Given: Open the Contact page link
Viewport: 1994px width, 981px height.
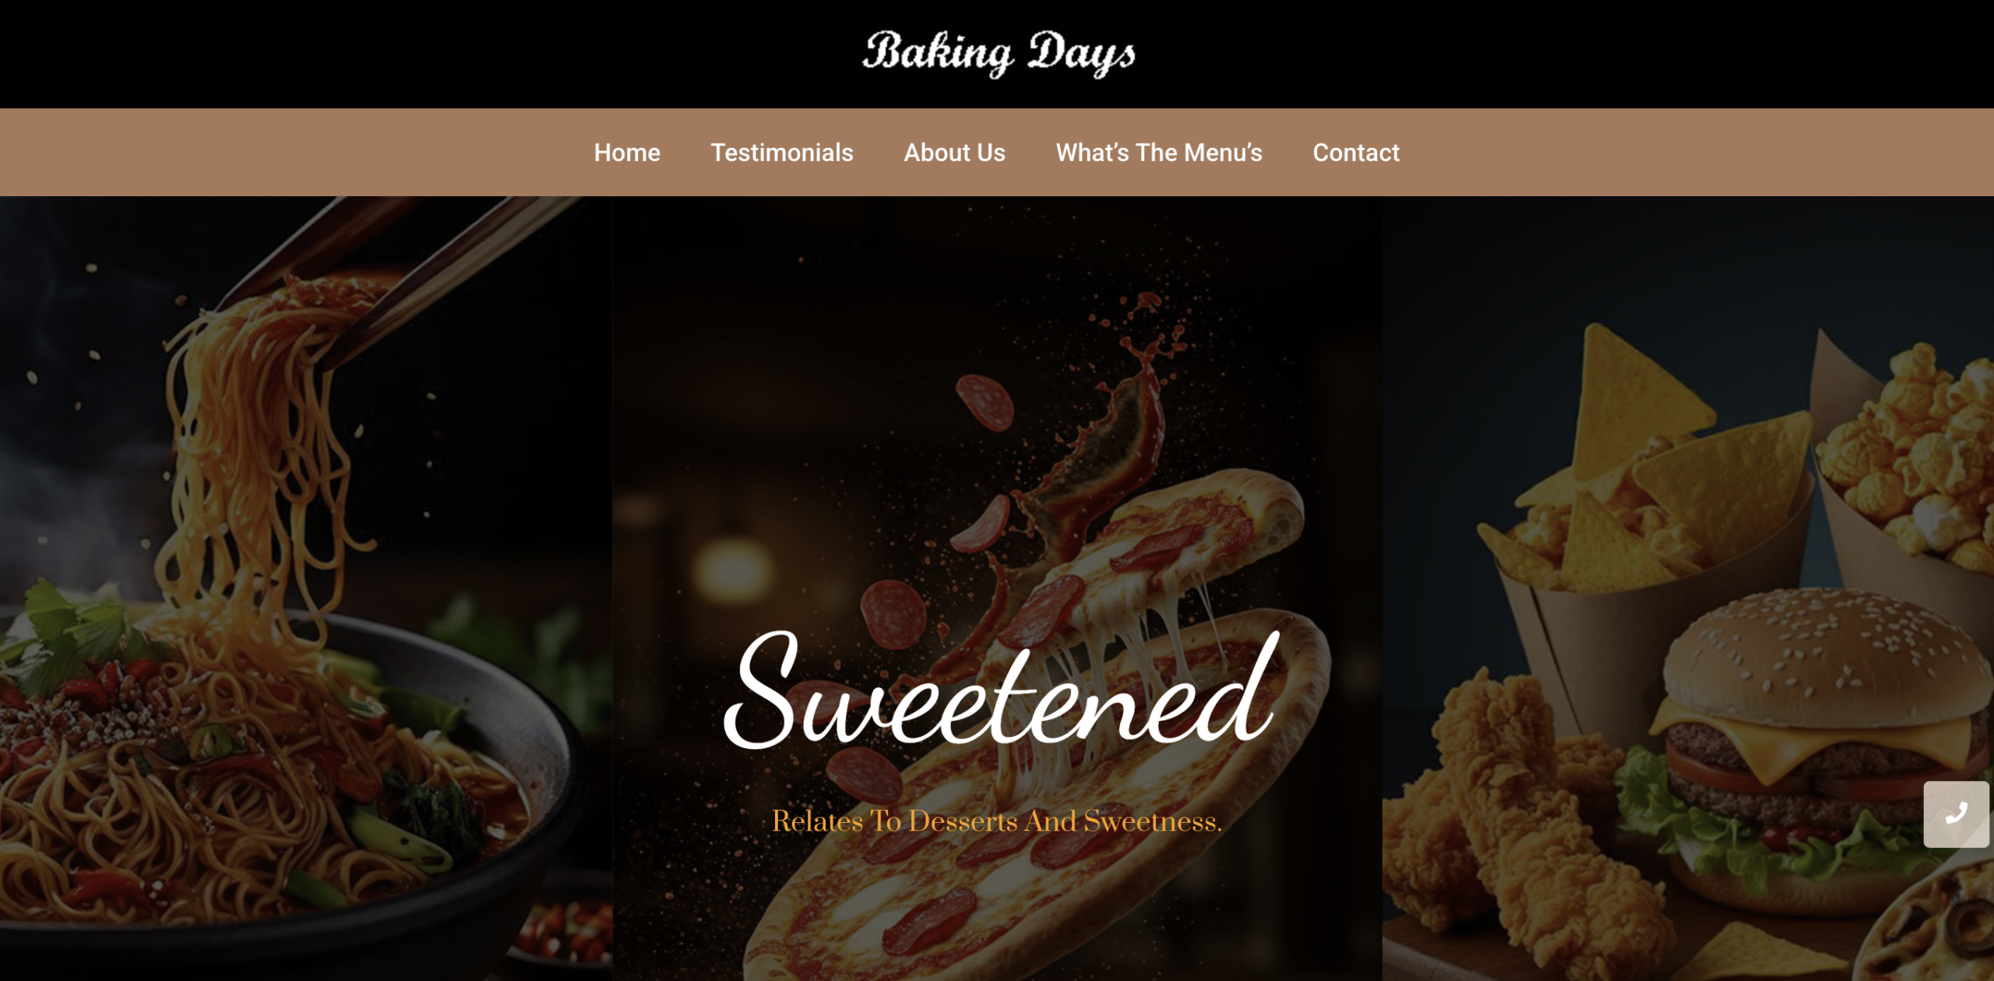Looking at the screenshot, I should click(1356, 153).
